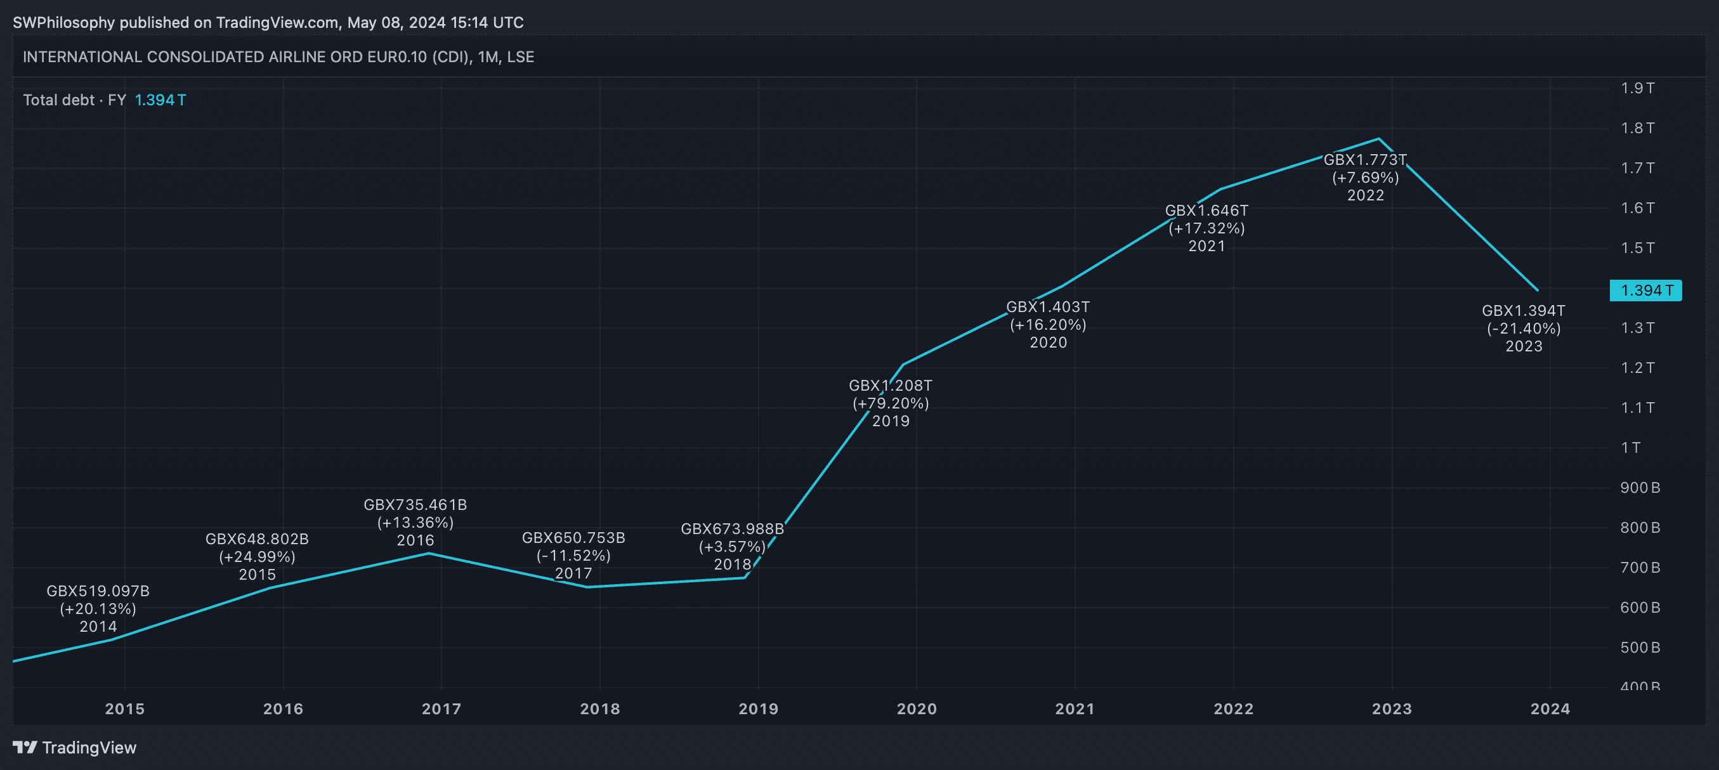Click the highlighted 1.394 T price axis tag
The height and width of the screenshot is (770, 1719).
1645,290
